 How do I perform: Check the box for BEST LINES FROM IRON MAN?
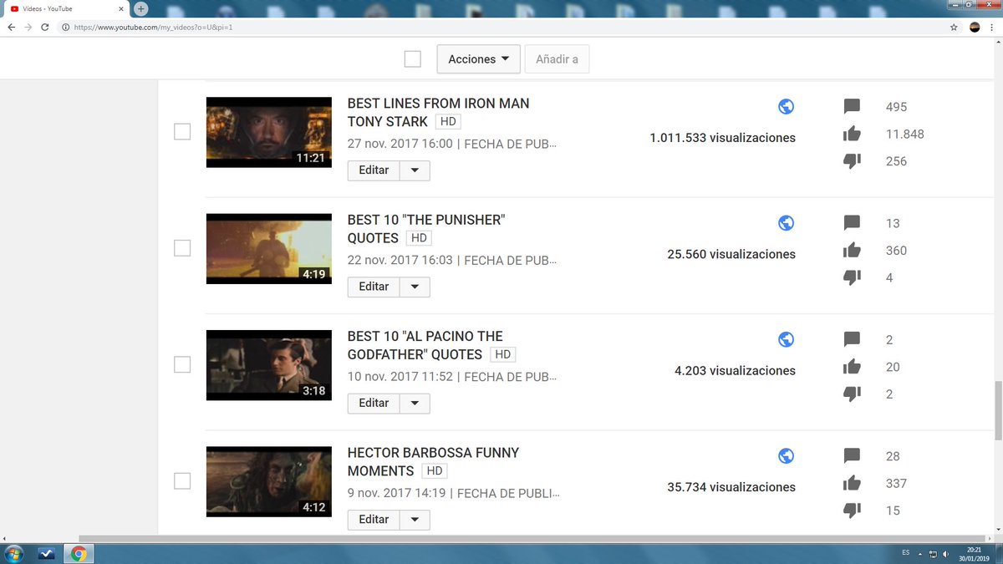(x=182, y=132)
